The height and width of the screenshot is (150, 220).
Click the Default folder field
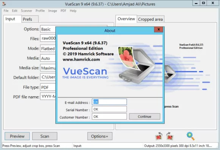point(48,77)
